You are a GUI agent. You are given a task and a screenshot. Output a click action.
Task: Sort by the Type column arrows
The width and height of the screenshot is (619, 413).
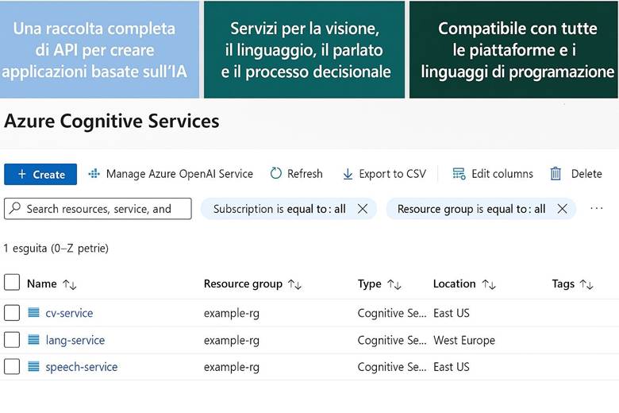tap(394, 284)
